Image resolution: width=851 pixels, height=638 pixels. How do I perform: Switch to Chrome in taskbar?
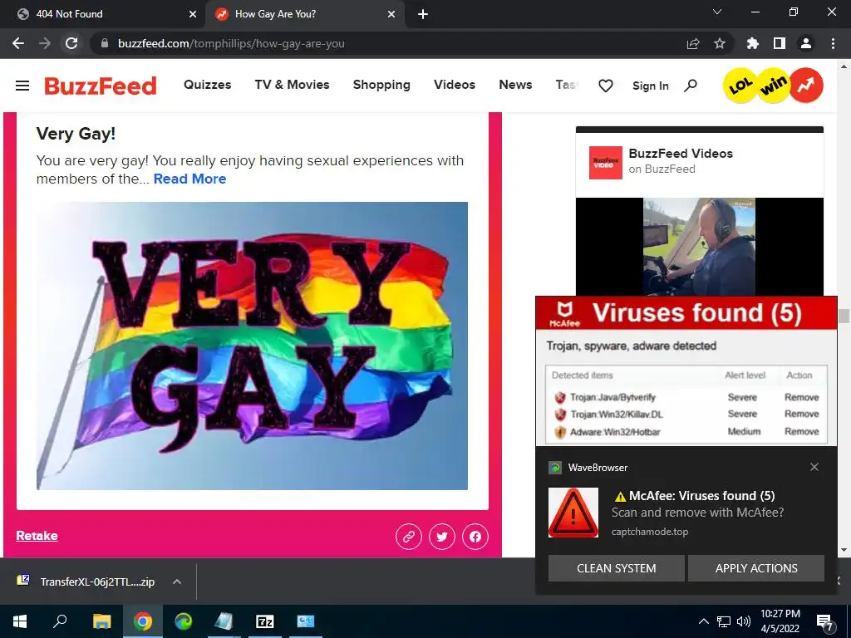point(143,621)
